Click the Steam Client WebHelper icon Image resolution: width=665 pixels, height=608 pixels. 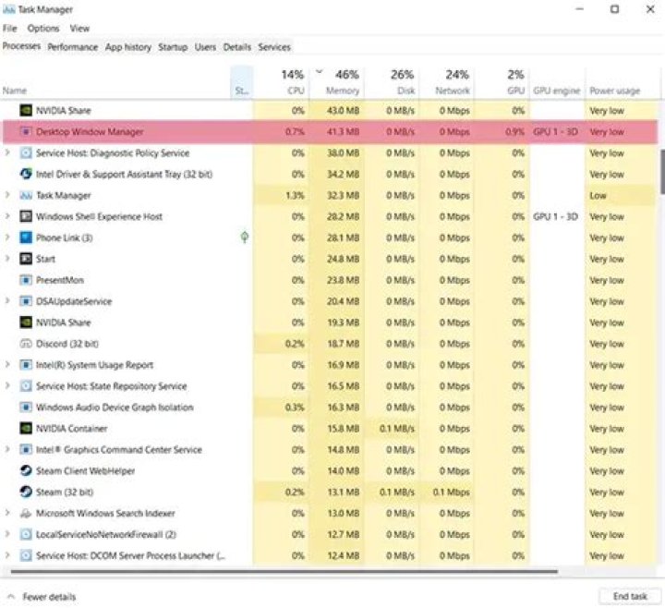click(26, 471)
